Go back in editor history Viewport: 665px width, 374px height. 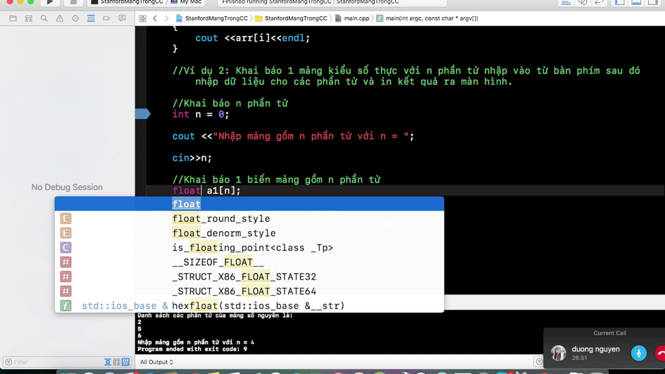pos(155,18)
